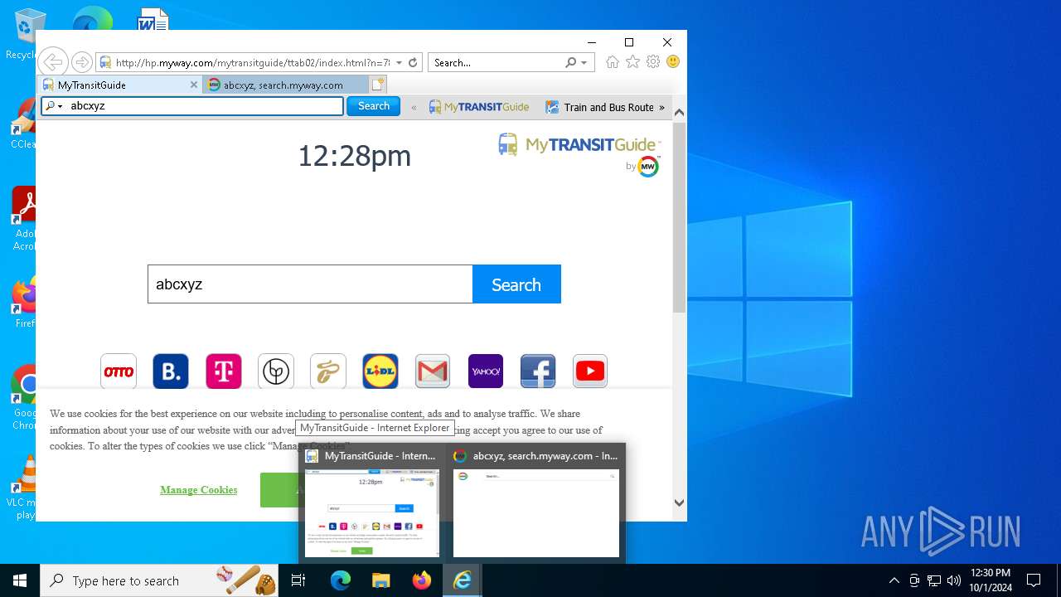1061x597 pixels.
Task: Open File Explorer from the taskbar
Action: tap(381, 580)
